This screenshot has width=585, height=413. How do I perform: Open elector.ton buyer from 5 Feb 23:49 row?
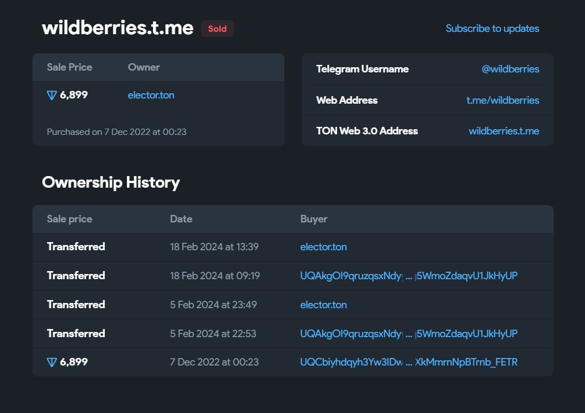tap(323, 305)
